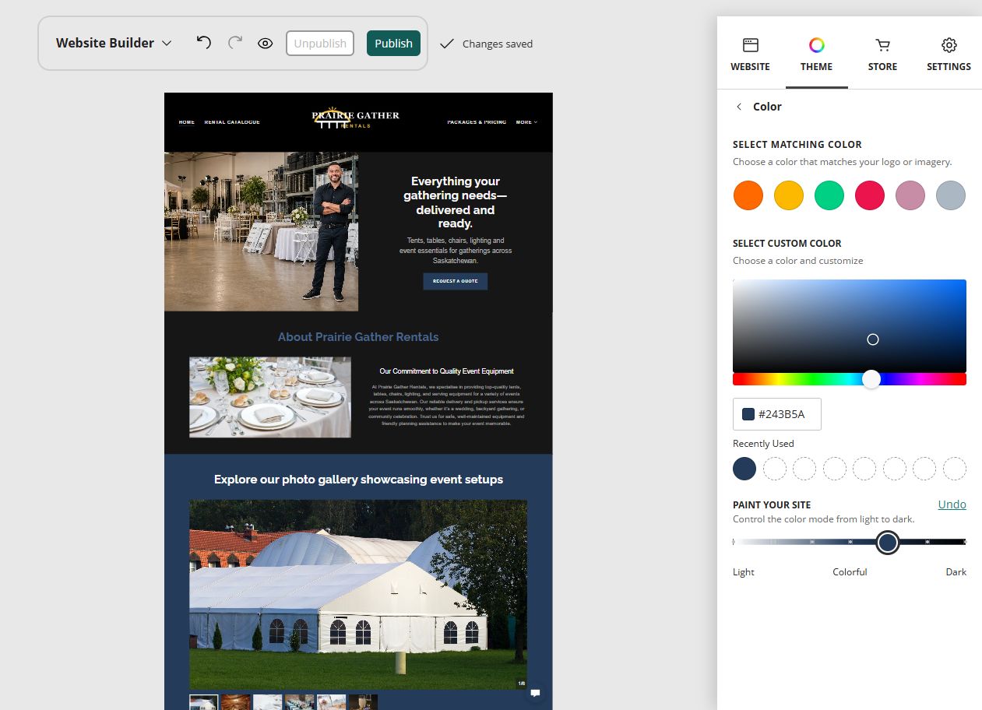Open the Store tab
Image resolution: width=982 pixels, height=710 pixels.
pos(882,55)
